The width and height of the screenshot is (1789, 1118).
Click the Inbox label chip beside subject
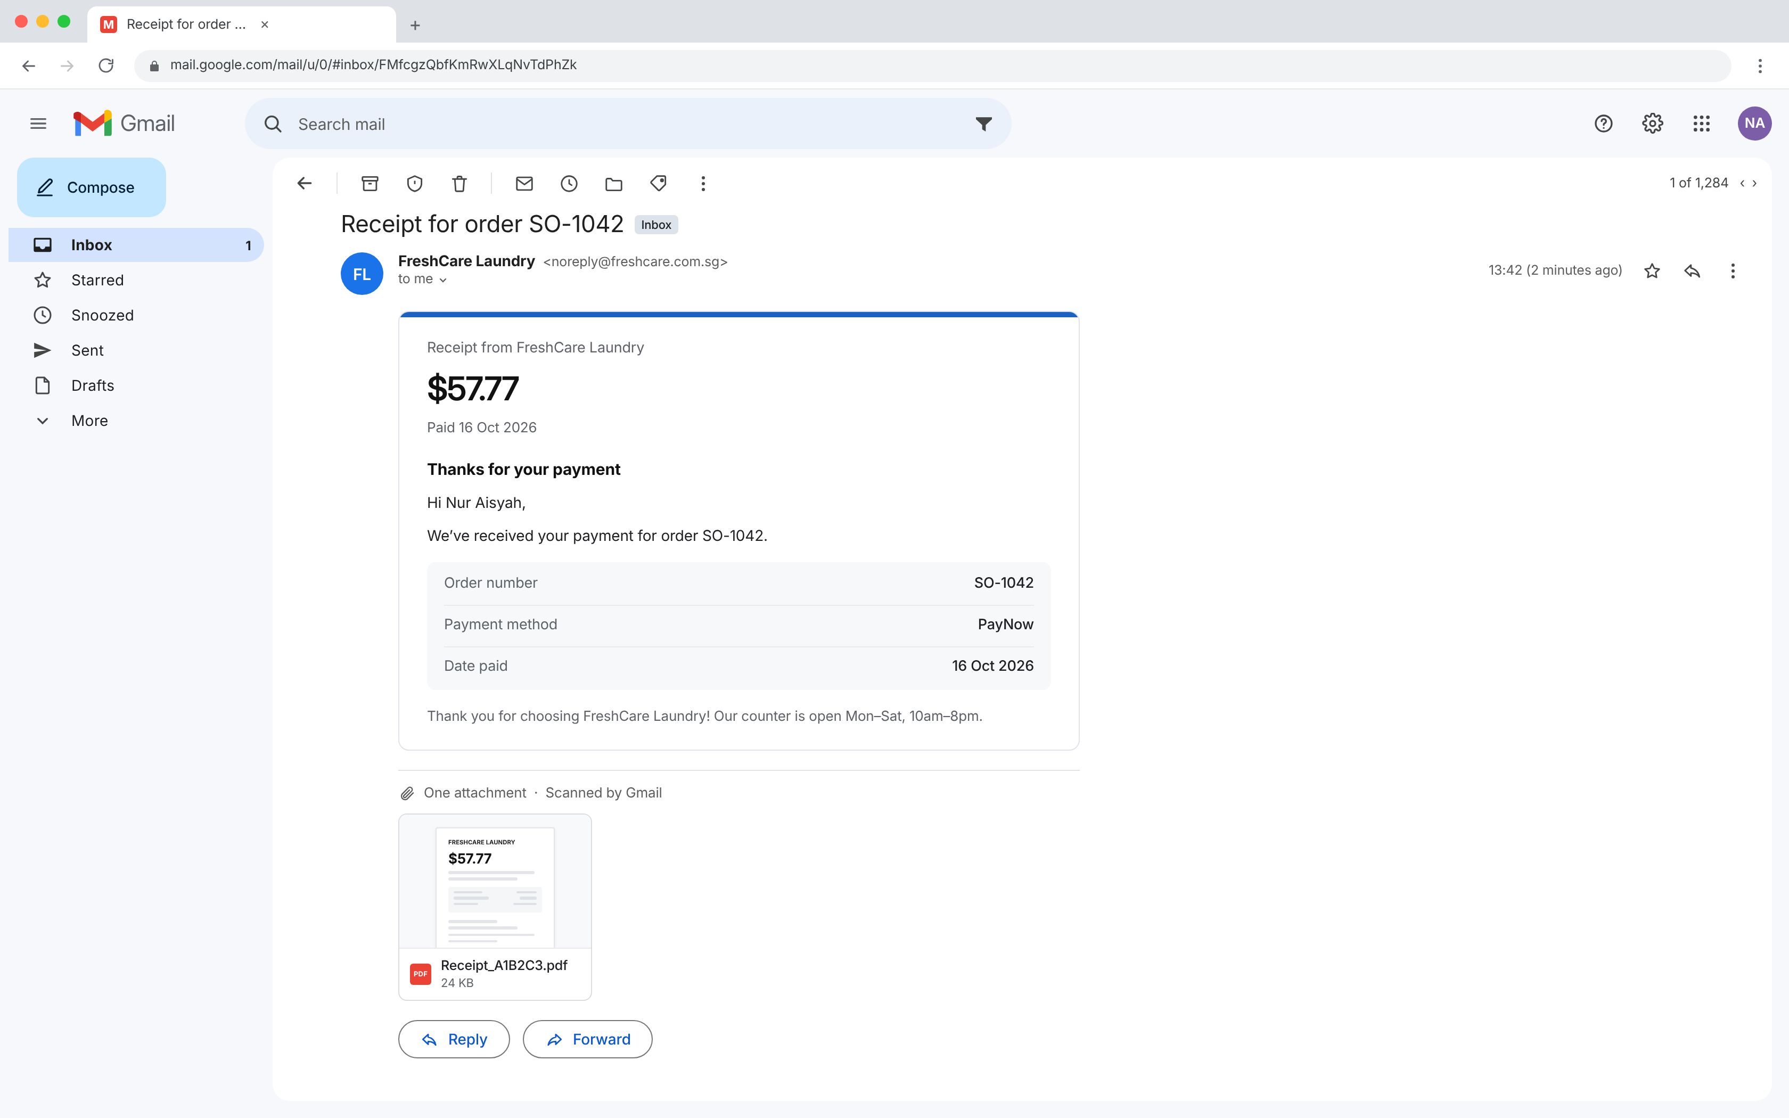656,225
